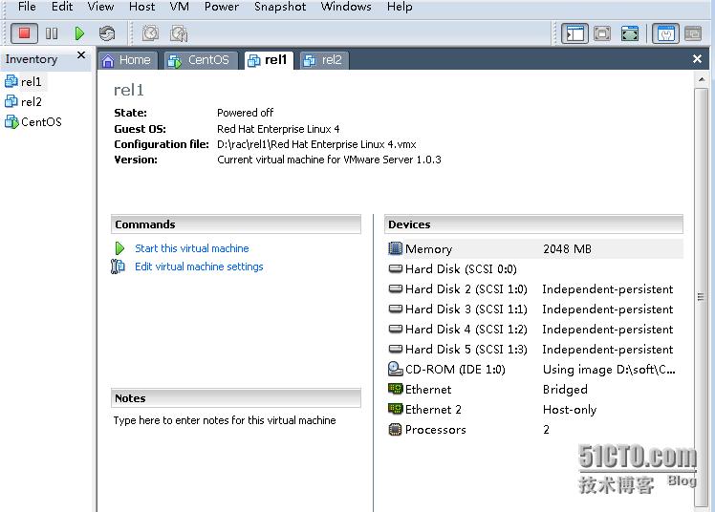Click the Reset toolbar button
This screenshot has height=512, width=715.
[107, 33]
